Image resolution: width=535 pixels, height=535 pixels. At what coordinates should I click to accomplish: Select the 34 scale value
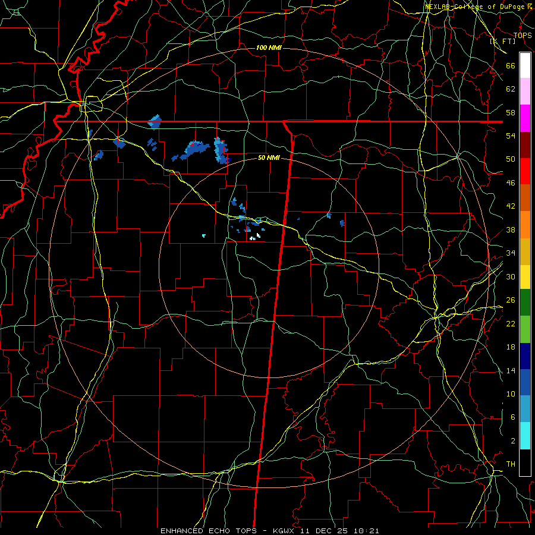click(x=511, y=253)
